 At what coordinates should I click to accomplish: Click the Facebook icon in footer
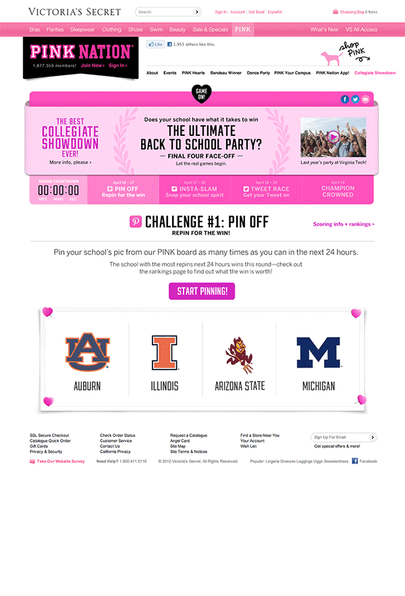point(355,461)
